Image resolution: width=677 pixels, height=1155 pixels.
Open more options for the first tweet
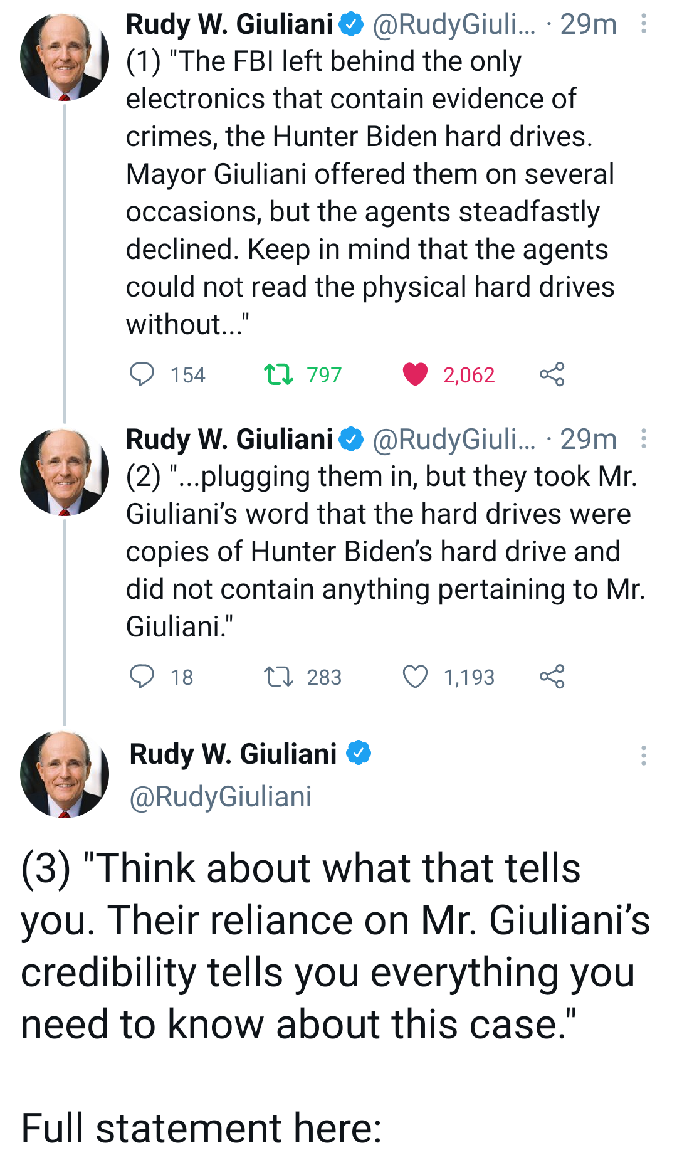click(643, 24)
